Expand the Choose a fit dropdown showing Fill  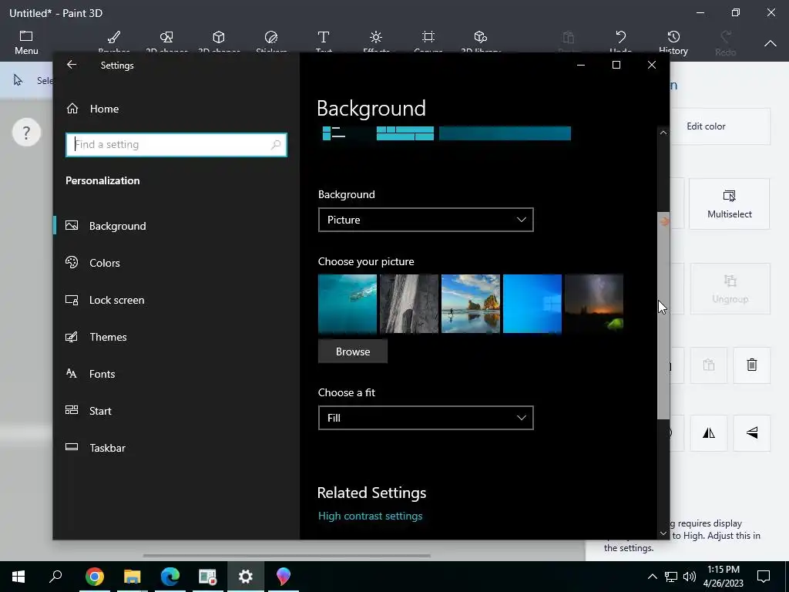pos(425,418)
